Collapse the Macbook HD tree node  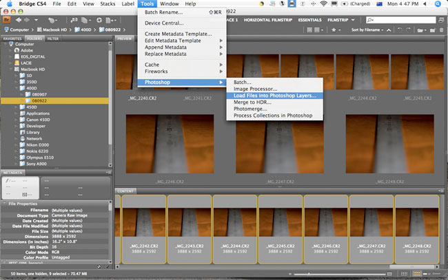click(11, 69)
